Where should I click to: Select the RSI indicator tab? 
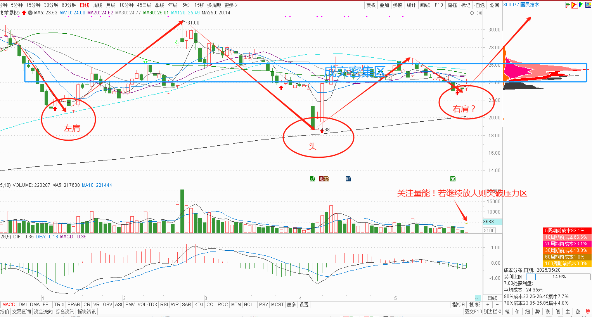pyautogui.click(x=164, y=305)
